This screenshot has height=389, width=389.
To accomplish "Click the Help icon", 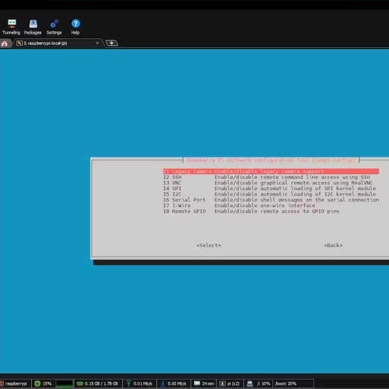I will click(75, 27).
